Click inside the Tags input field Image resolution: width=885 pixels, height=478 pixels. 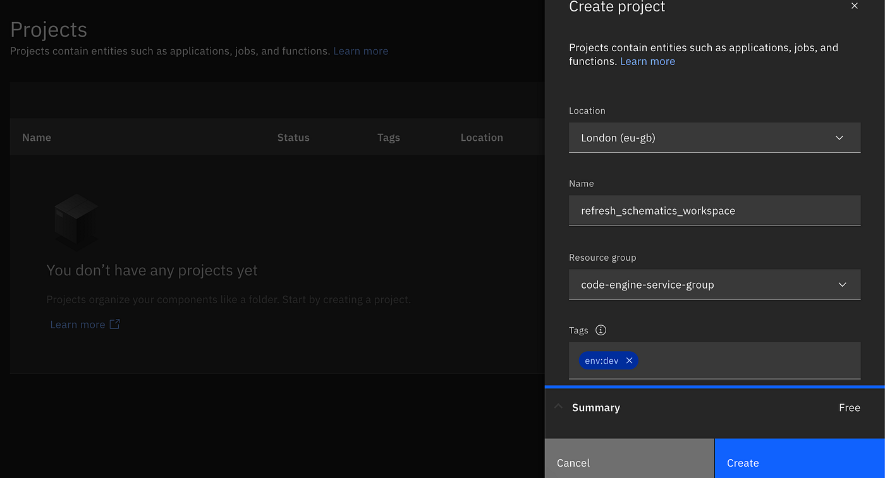click(746, 361)
